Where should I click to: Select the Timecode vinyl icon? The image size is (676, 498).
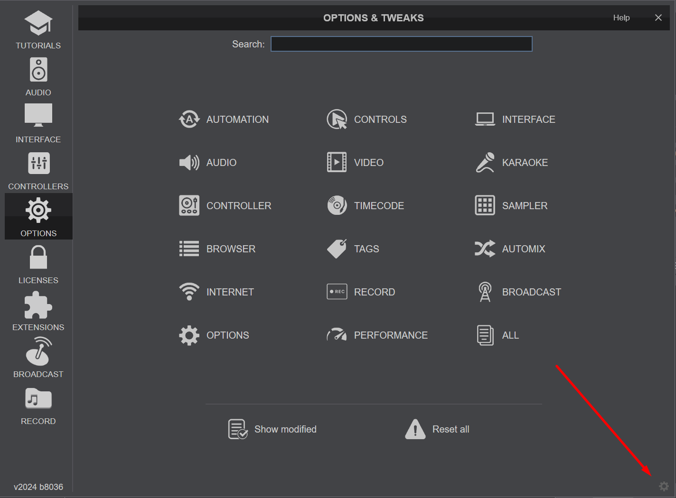(x=337, y=205)
